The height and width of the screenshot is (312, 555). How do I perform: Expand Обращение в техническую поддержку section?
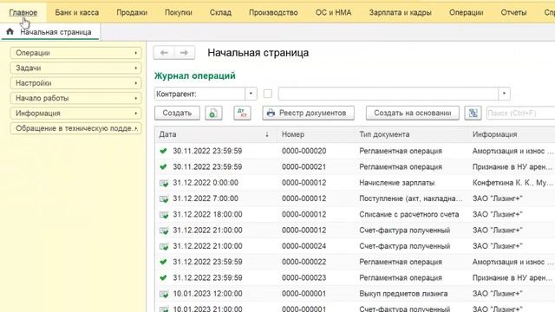(x=75, y=128)
